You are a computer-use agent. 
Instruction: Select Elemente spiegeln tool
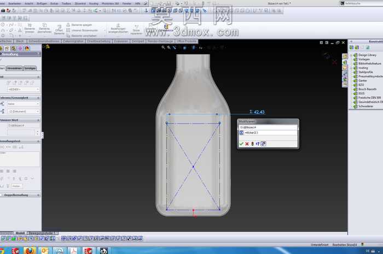79,25
